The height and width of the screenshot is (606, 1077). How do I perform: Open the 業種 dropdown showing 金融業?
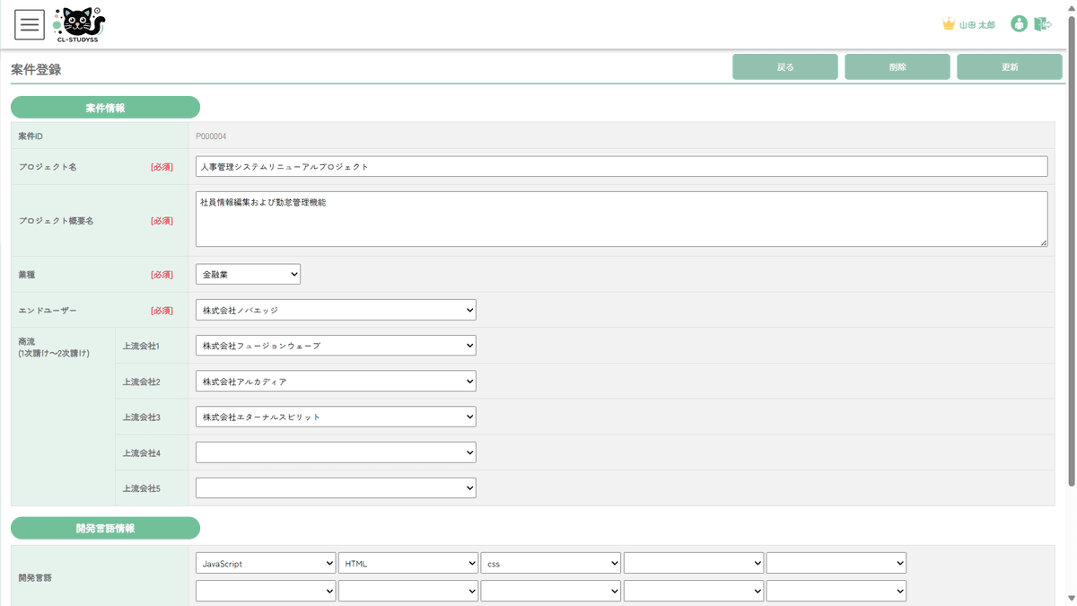click(248, 275)
